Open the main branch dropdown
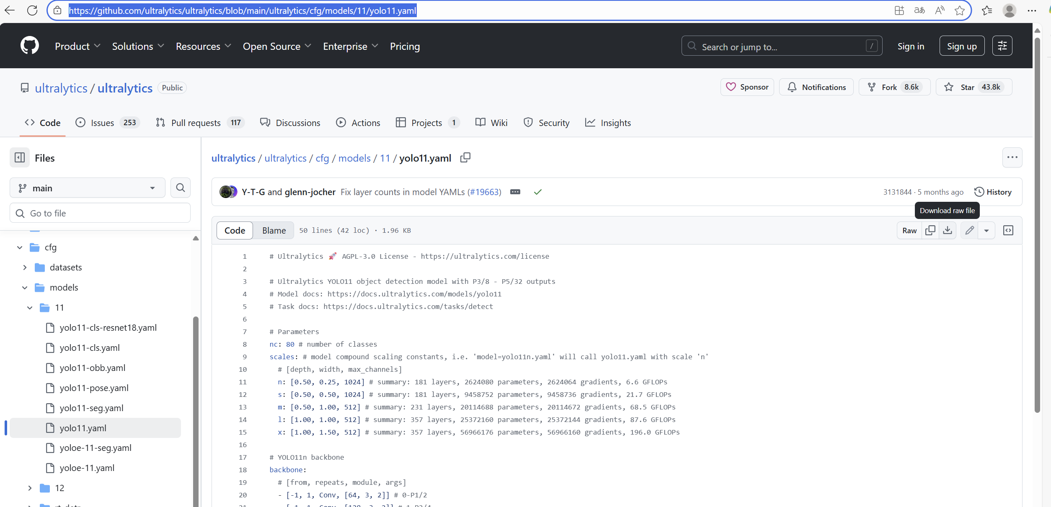Image resolution: width=1051 pixels, height=507 pixels. click(87, 188)
